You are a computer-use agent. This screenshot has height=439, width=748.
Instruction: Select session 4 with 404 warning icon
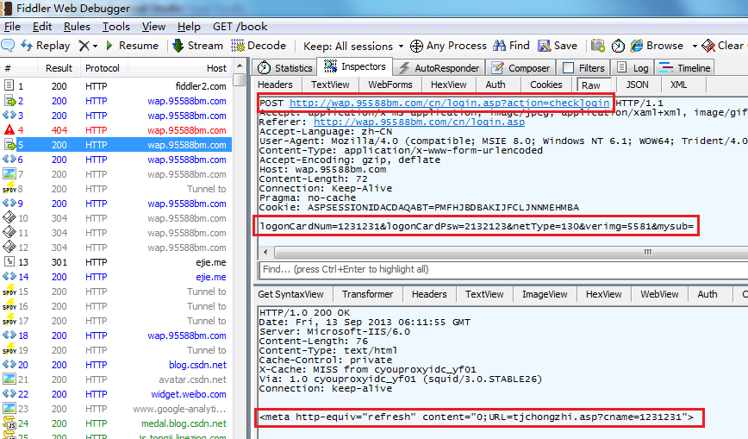(x=9, y=129)
